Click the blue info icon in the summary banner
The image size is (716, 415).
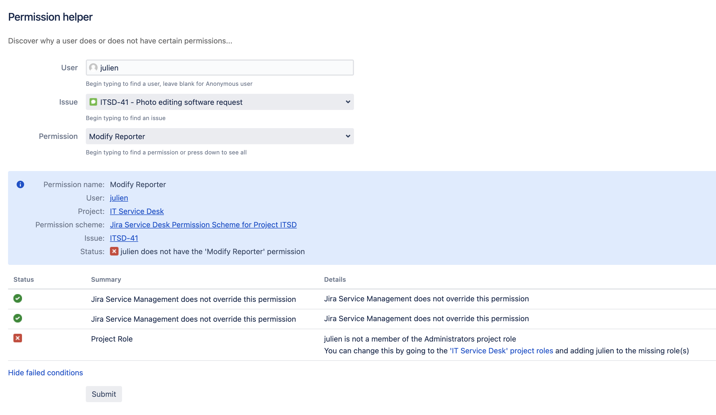20,184
